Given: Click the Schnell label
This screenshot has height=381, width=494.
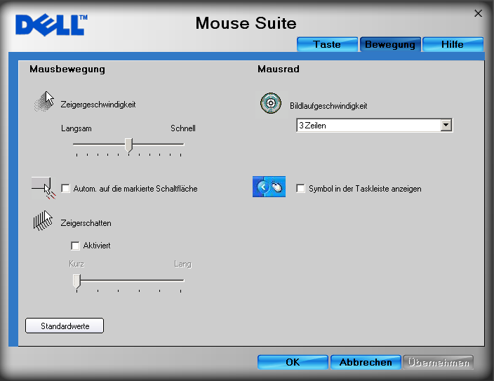Looking at the screenshot, I should [183, 128].
